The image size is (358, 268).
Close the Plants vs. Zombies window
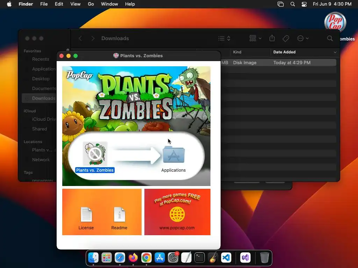coord(62,56)
